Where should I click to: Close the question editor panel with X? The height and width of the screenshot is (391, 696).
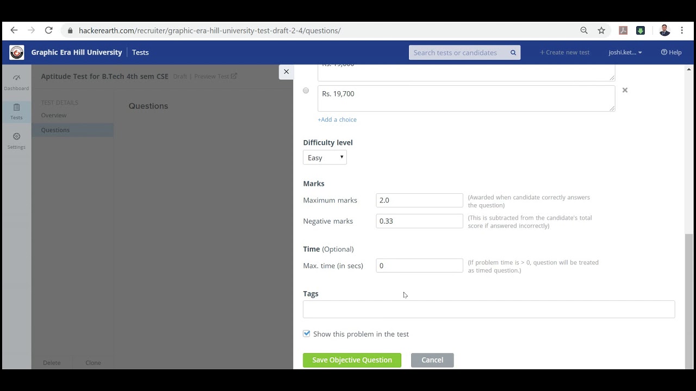tap(286, 72)
